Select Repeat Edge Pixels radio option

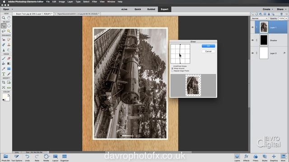(172, 71)
